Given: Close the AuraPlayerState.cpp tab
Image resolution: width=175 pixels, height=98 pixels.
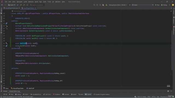Looking at the screenshot, I should 19,8.
